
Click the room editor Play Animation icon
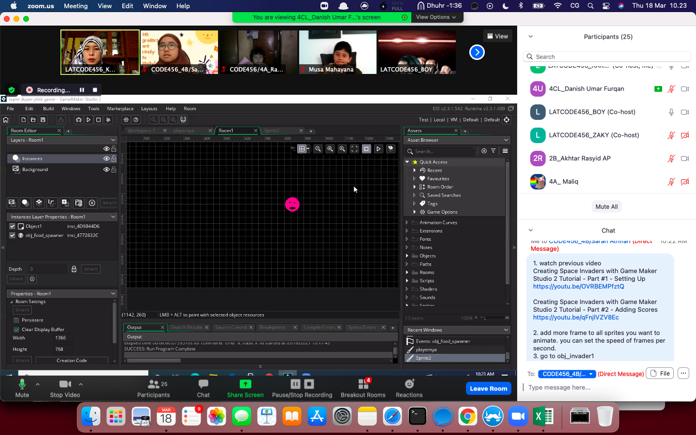tap(378, 149)
